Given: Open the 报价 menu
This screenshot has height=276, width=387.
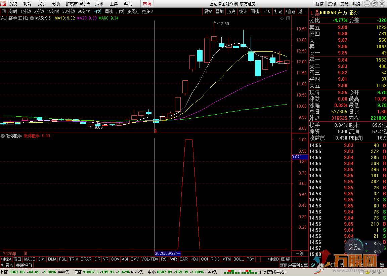Looking at the screenshot, I should [x=42, y=4].
